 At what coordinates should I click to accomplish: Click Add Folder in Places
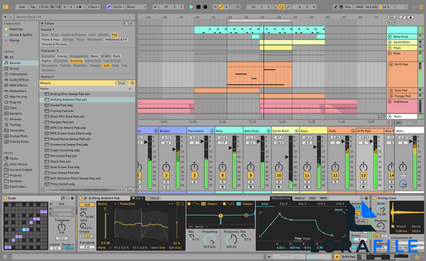[x=19, y=187]
